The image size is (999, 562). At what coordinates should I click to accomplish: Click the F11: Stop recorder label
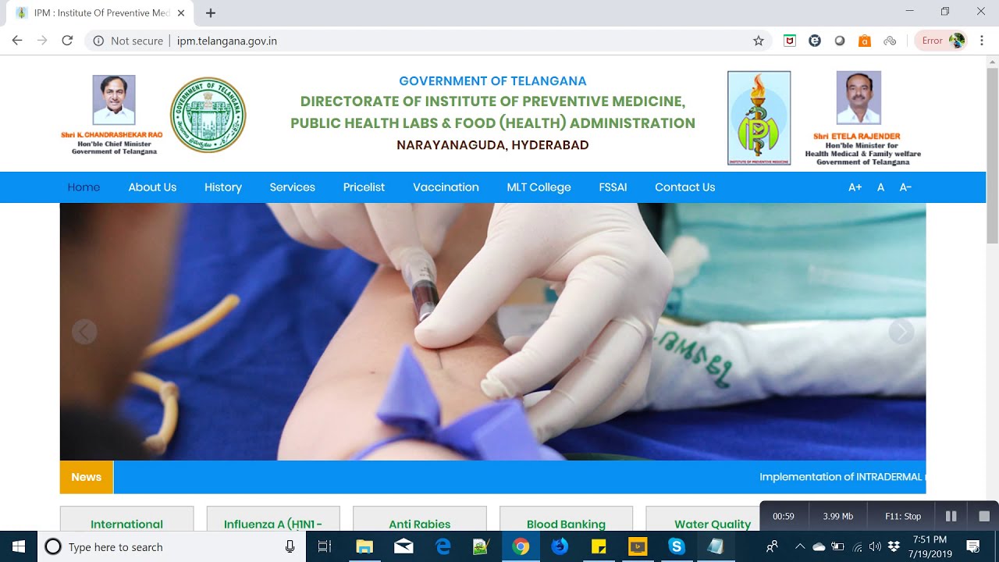[903, 516]
